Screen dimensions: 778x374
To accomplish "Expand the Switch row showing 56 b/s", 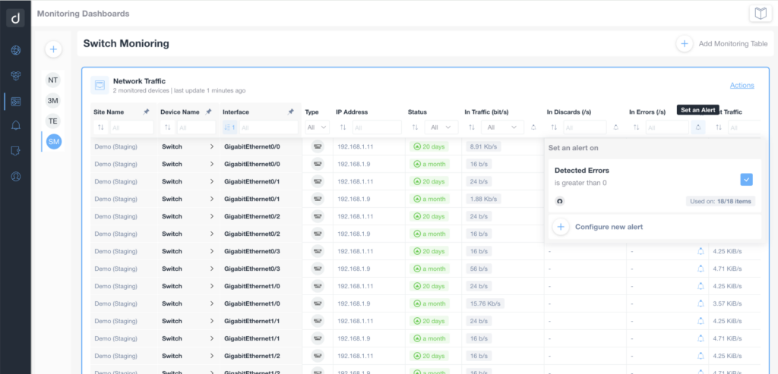I will click(212, 269).
